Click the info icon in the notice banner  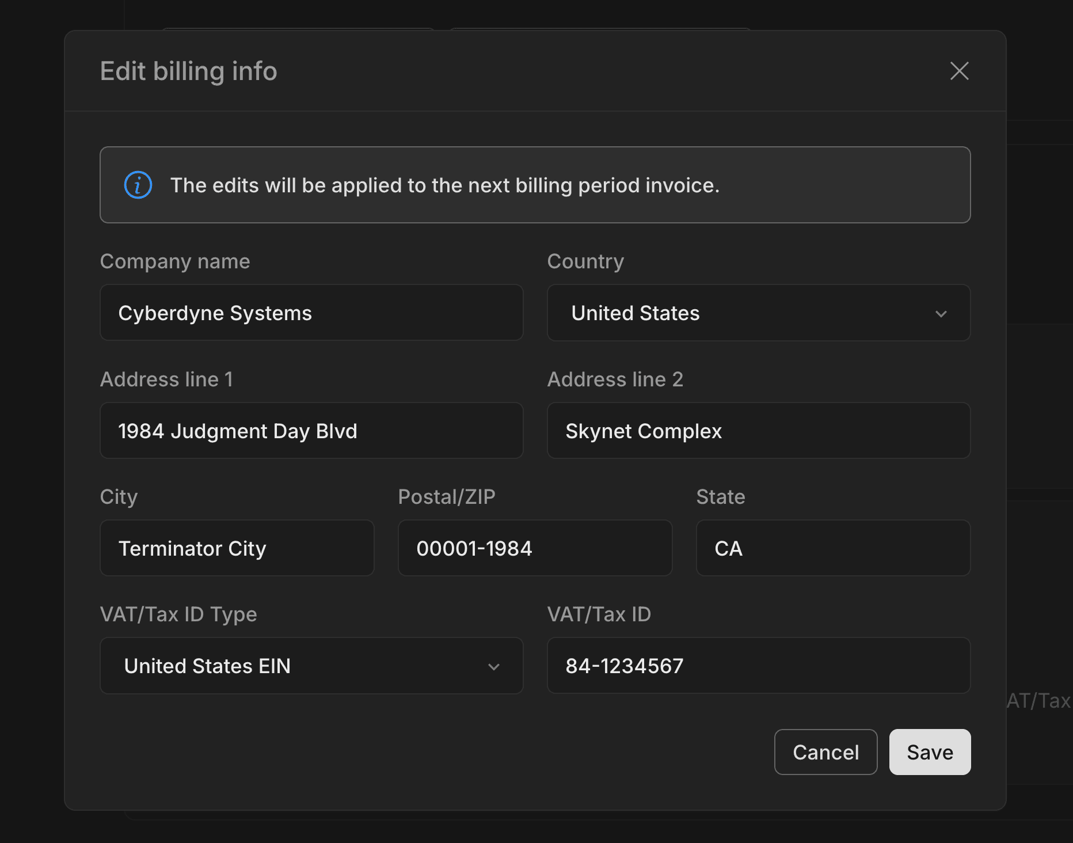137,185
